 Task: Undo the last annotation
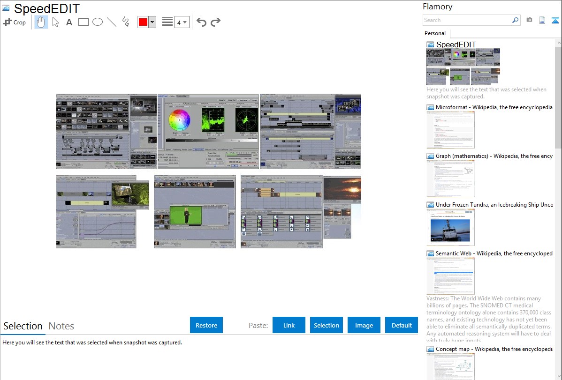(201, 22)
